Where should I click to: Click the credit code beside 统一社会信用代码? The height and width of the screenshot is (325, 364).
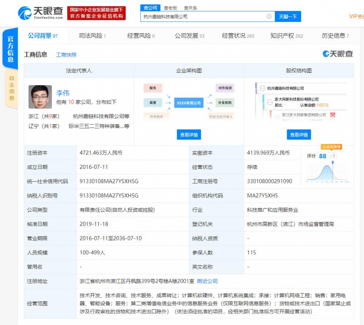[109, 181]
